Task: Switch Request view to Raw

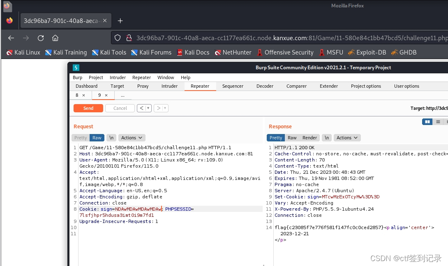Action: (97, 138)
